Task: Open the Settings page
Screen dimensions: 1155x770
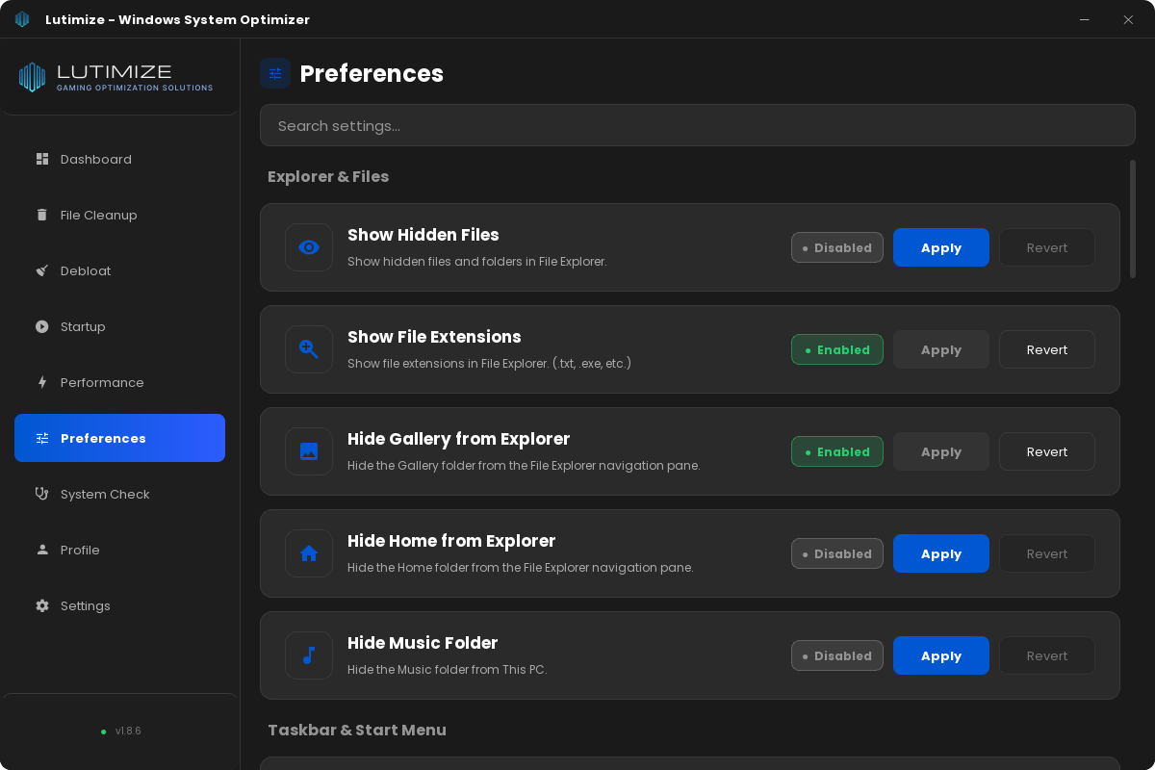Action: pyautogui.click(x=119, y=605)
